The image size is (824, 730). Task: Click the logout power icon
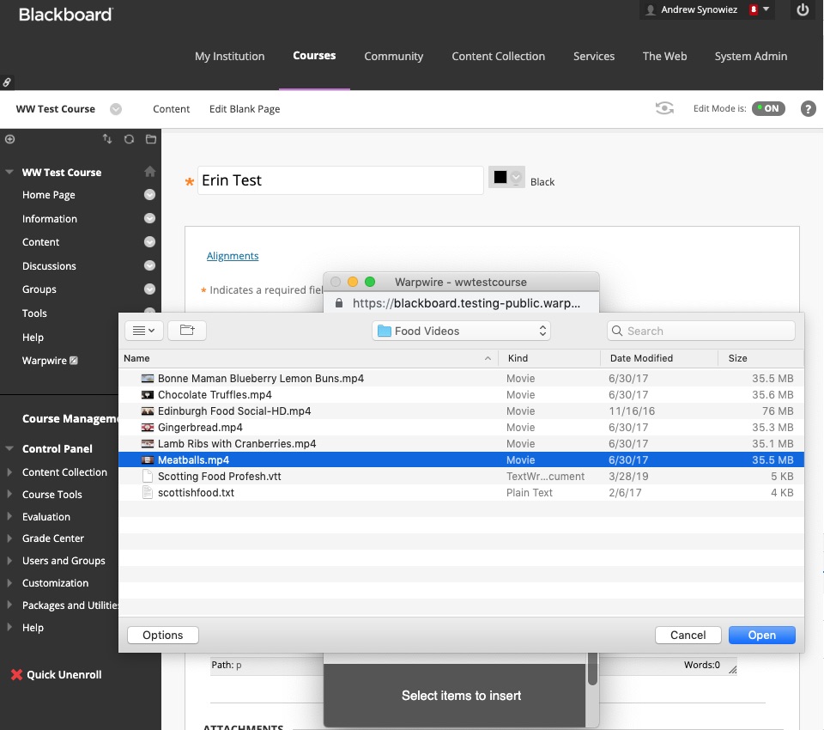coord(803,10)
